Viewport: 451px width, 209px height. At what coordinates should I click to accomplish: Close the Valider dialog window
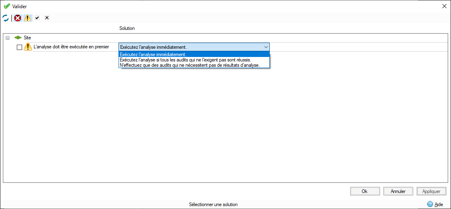[444, 6]
